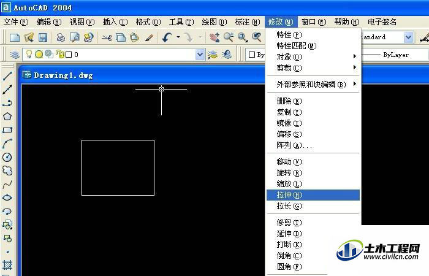The image size is (429, 276).
Task: Select the Circle tool
Action: (x=7, y=157)
